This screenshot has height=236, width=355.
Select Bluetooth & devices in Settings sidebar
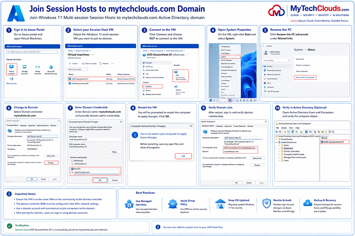click(x=272, y=70)
